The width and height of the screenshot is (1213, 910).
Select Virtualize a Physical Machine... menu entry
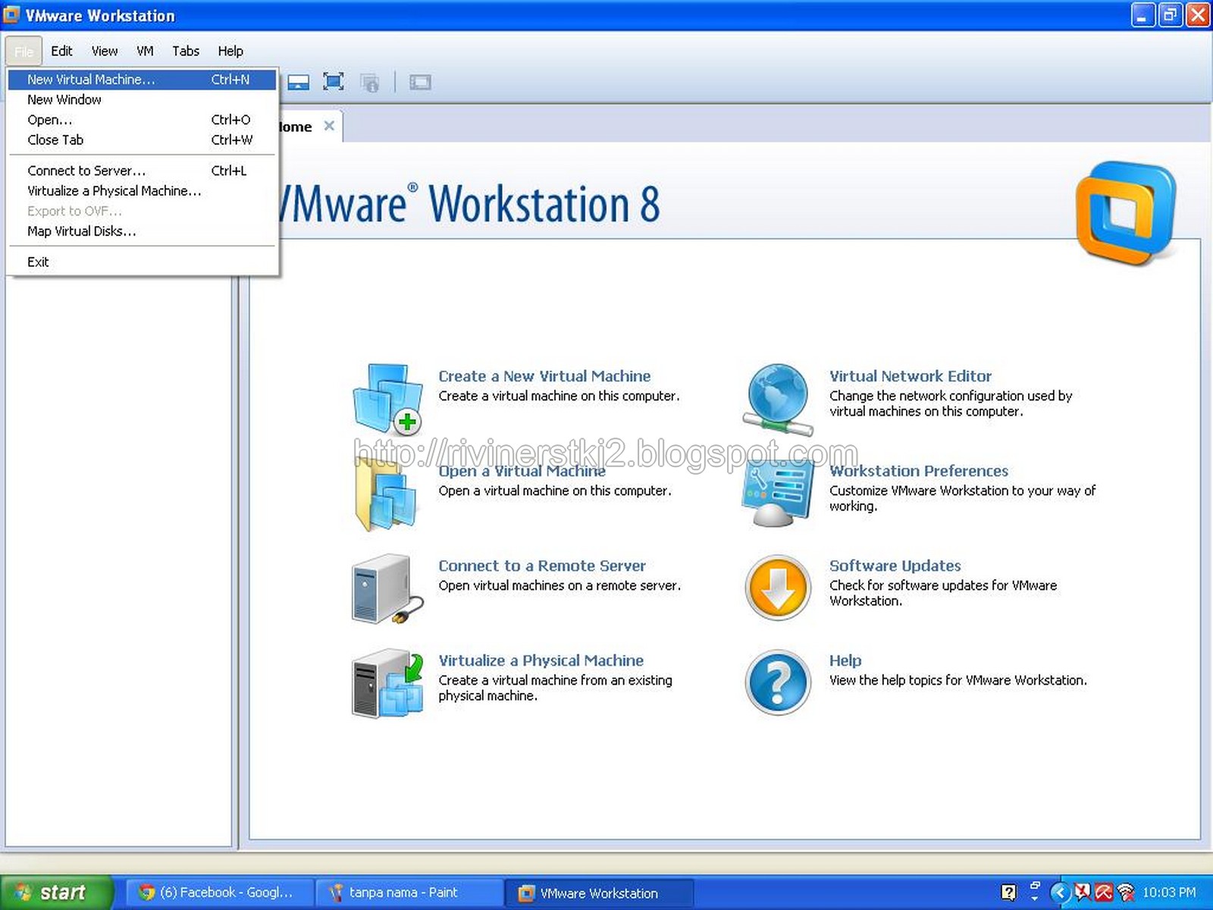(x=142, y=191)
